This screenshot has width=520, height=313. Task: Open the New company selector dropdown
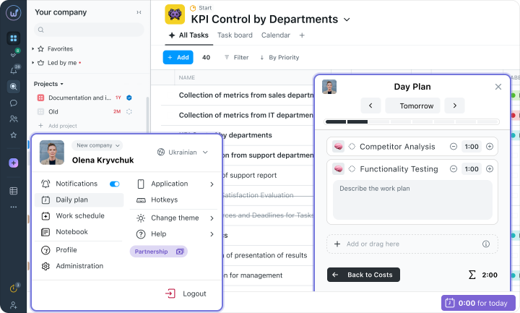[x=97, y=145]
